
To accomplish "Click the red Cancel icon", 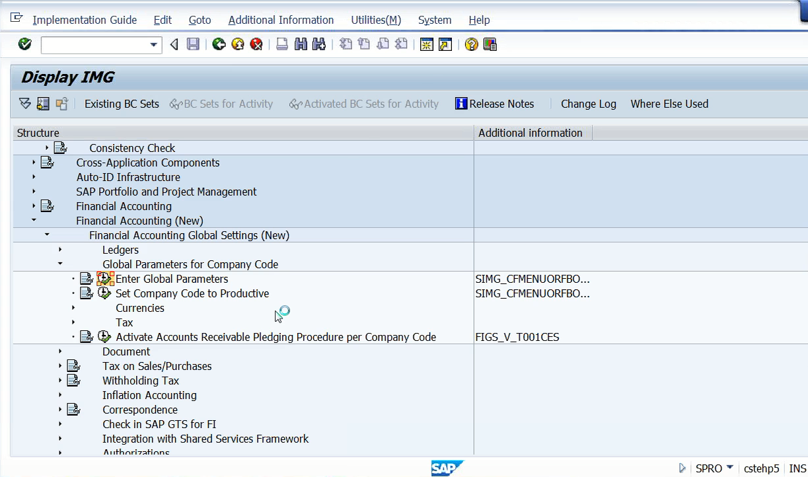I will [x=256, y=44].
